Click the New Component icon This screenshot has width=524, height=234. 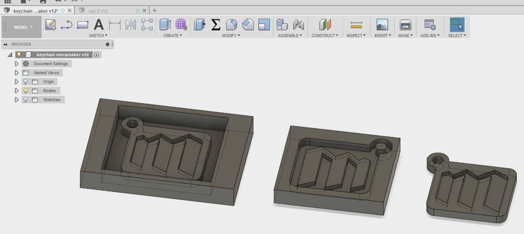[x=282, y=24]
